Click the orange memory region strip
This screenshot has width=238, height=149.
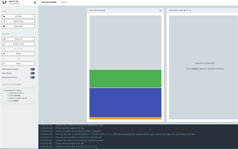[x=125, y=118]
